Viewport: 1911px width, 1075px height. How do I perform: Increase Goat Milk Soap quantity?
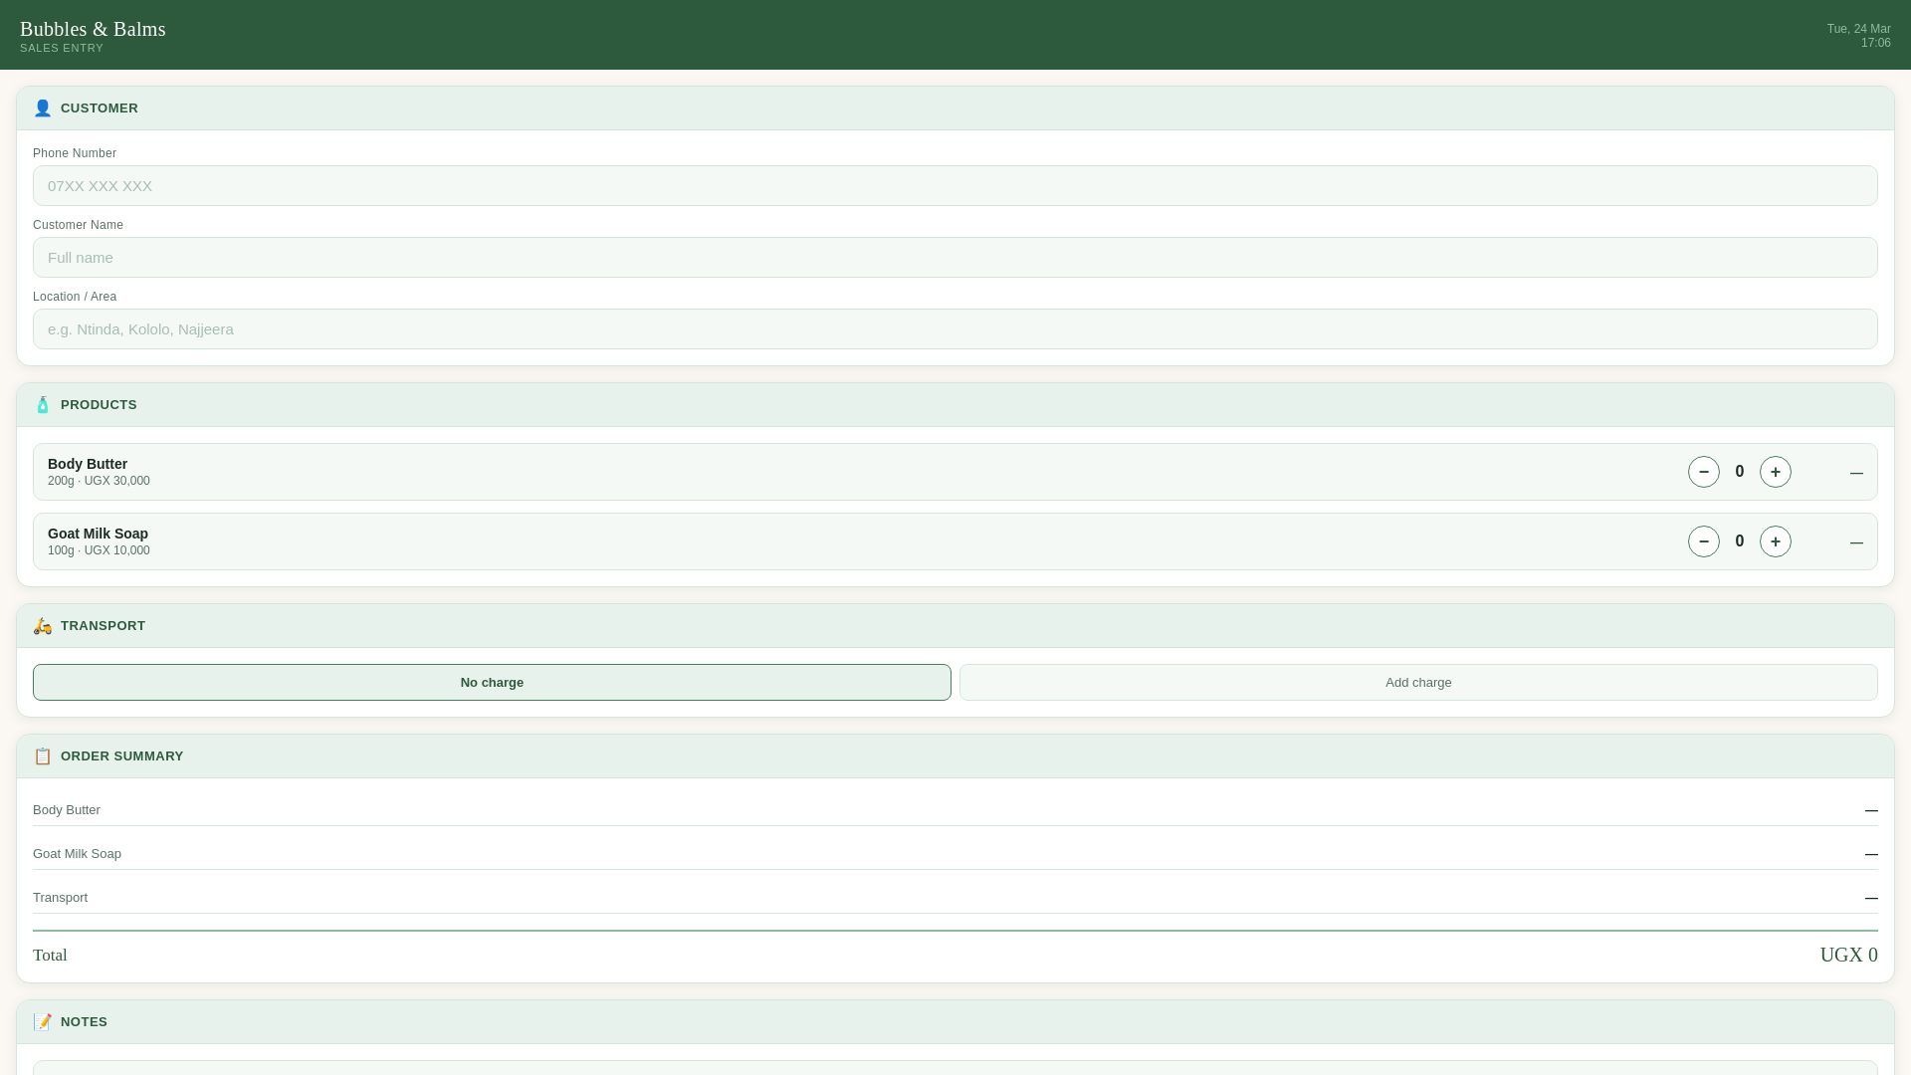[x=1776, y=541]
